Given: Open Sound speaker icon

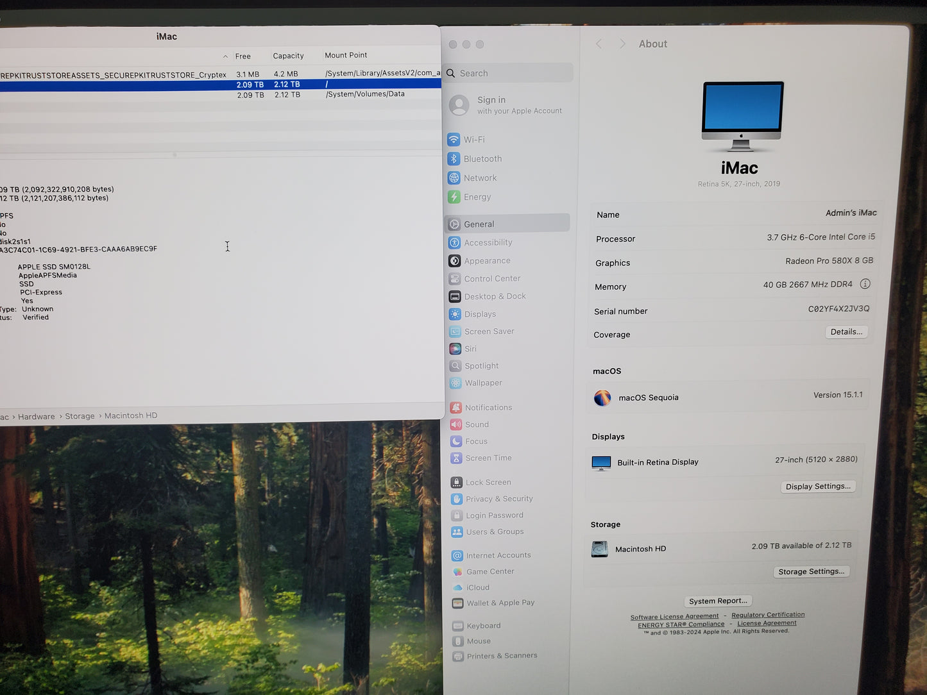Looking at the screenshot, I should [456, 424].
